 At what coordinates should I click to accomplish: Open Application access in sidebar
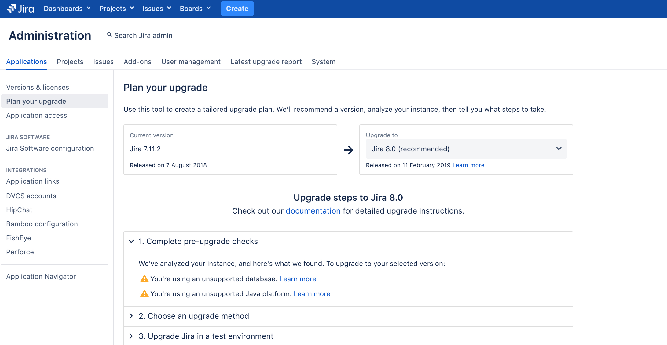(x=37, y=115)
